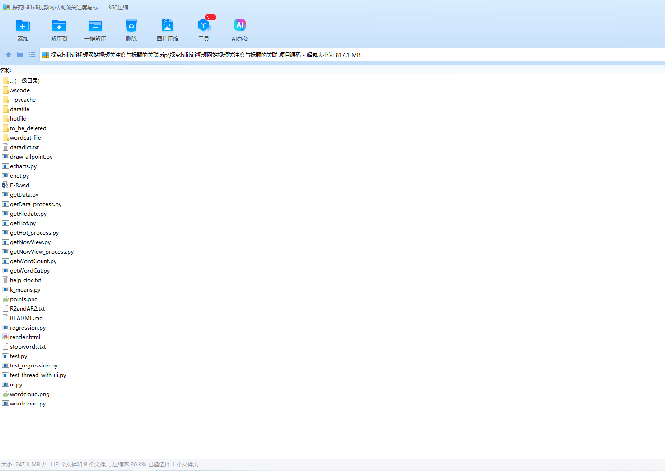Select the README.md file
This screenshot has width=665, height=471.
pos(26,318)
